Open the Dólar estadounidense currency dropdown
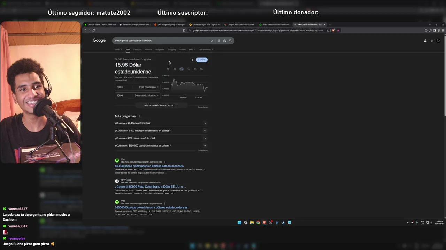 point(146,95)
